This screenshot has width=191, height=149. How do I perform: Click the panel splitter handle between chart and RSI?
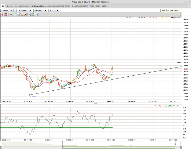pos(96,104)
